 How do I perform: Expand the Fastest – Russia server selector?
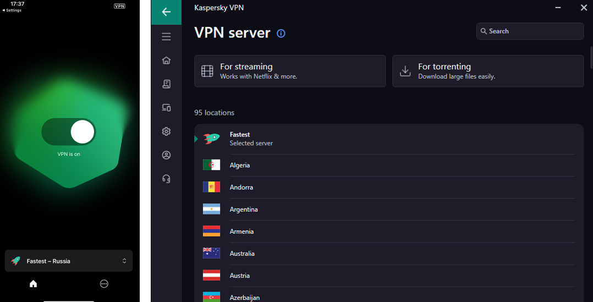tap(69, 261)
